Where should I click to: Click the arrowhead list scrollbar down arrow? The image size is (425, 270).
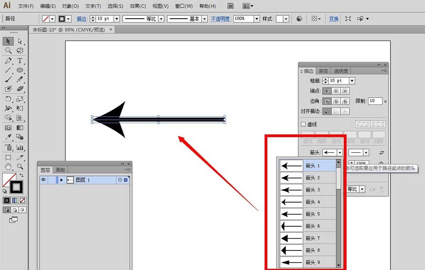[x=339, y=265]
